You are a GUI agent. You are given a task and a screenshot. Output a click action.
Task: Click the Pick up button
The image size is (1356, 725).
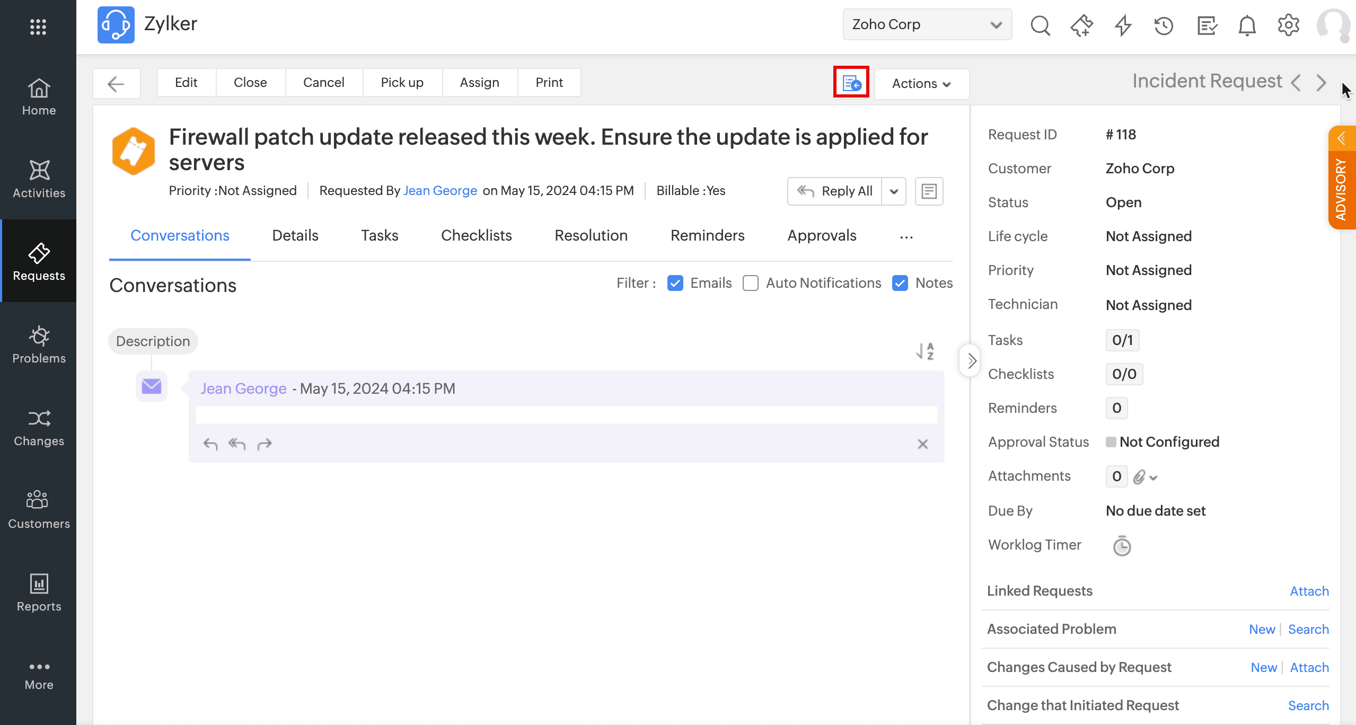coord(402,83)
